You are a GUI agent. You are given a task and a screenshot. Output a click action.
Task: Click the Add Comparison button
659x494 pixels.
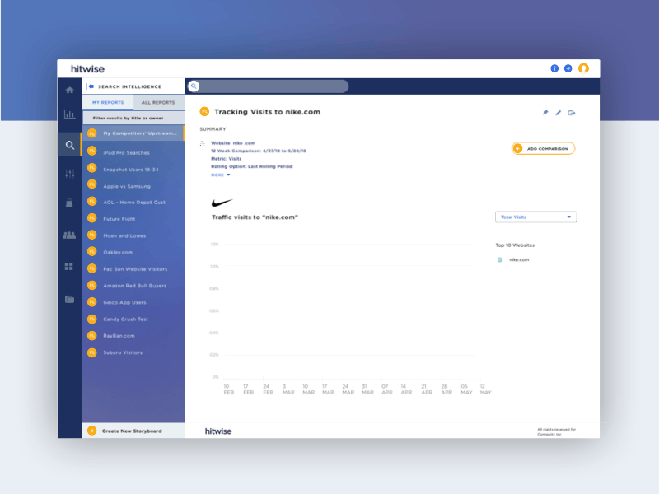[x=543, y=149]
